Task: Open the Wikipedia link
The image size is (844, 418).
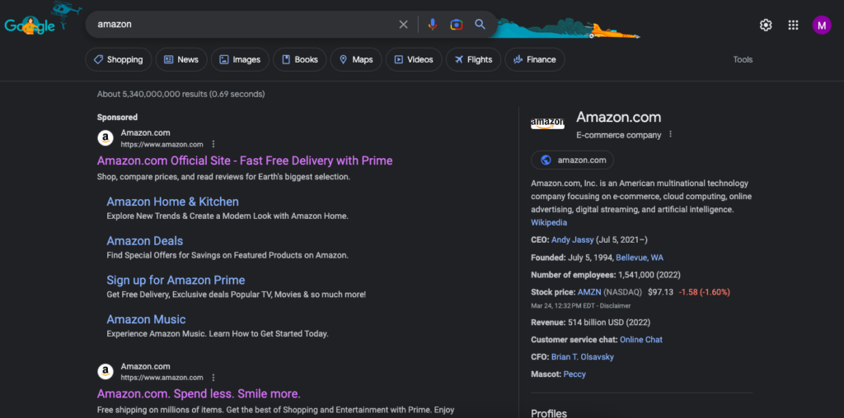Action: (549, 222)
